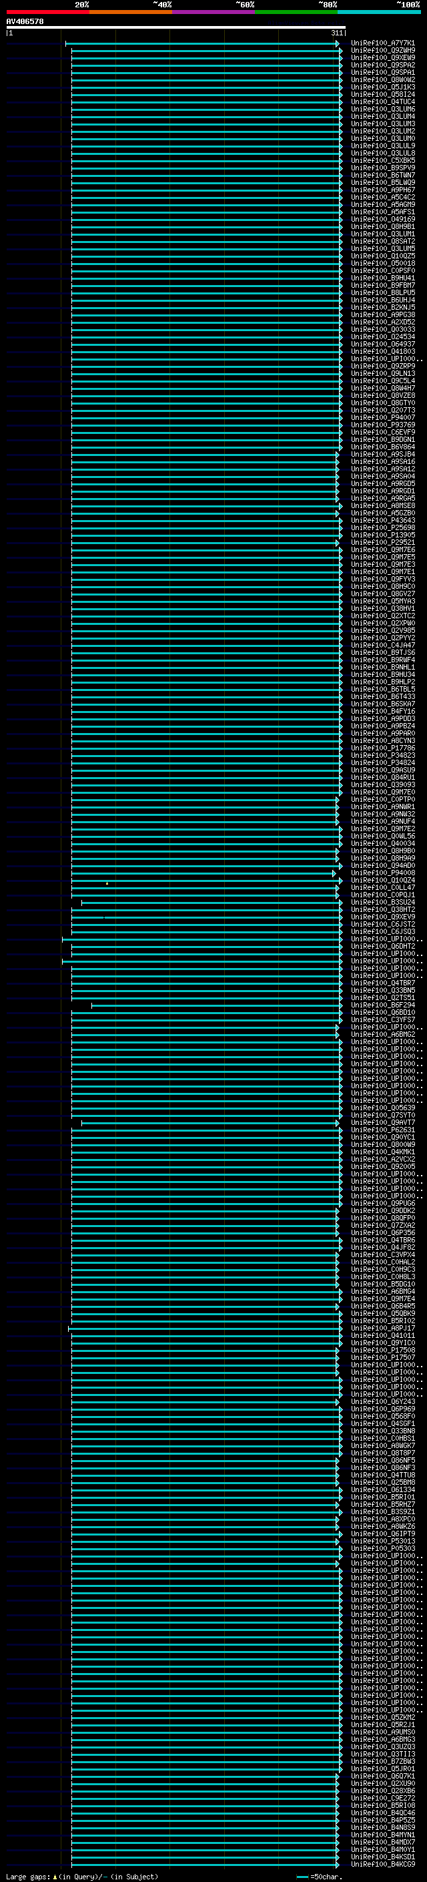Click the red 20% identity color segment
Screen dimensions: 427x1882
click(x=47, y=12)
